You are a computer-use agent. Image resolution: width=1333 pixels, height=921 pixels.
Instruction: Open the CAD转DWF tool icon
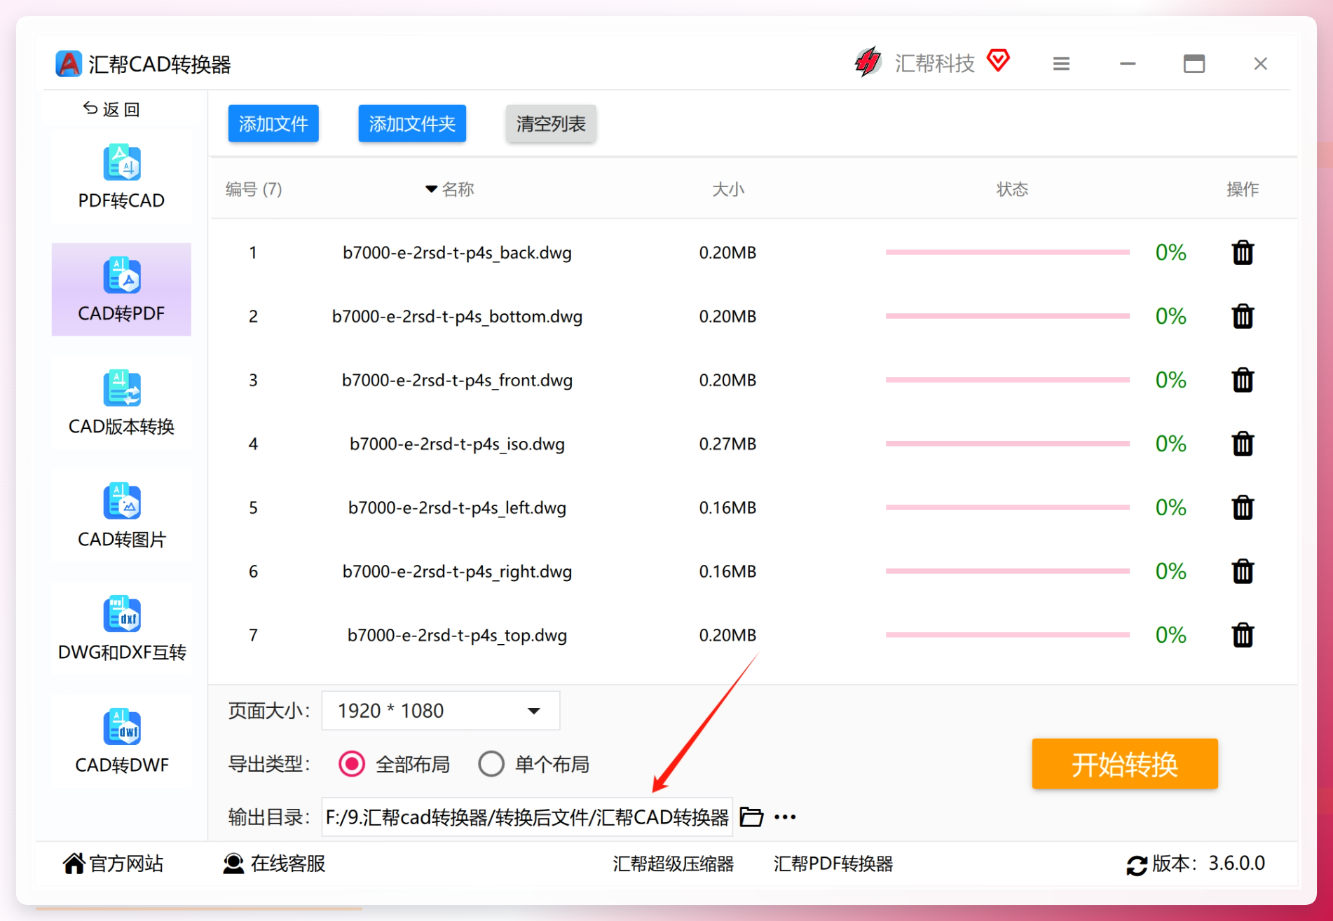[x=122, y=726]
